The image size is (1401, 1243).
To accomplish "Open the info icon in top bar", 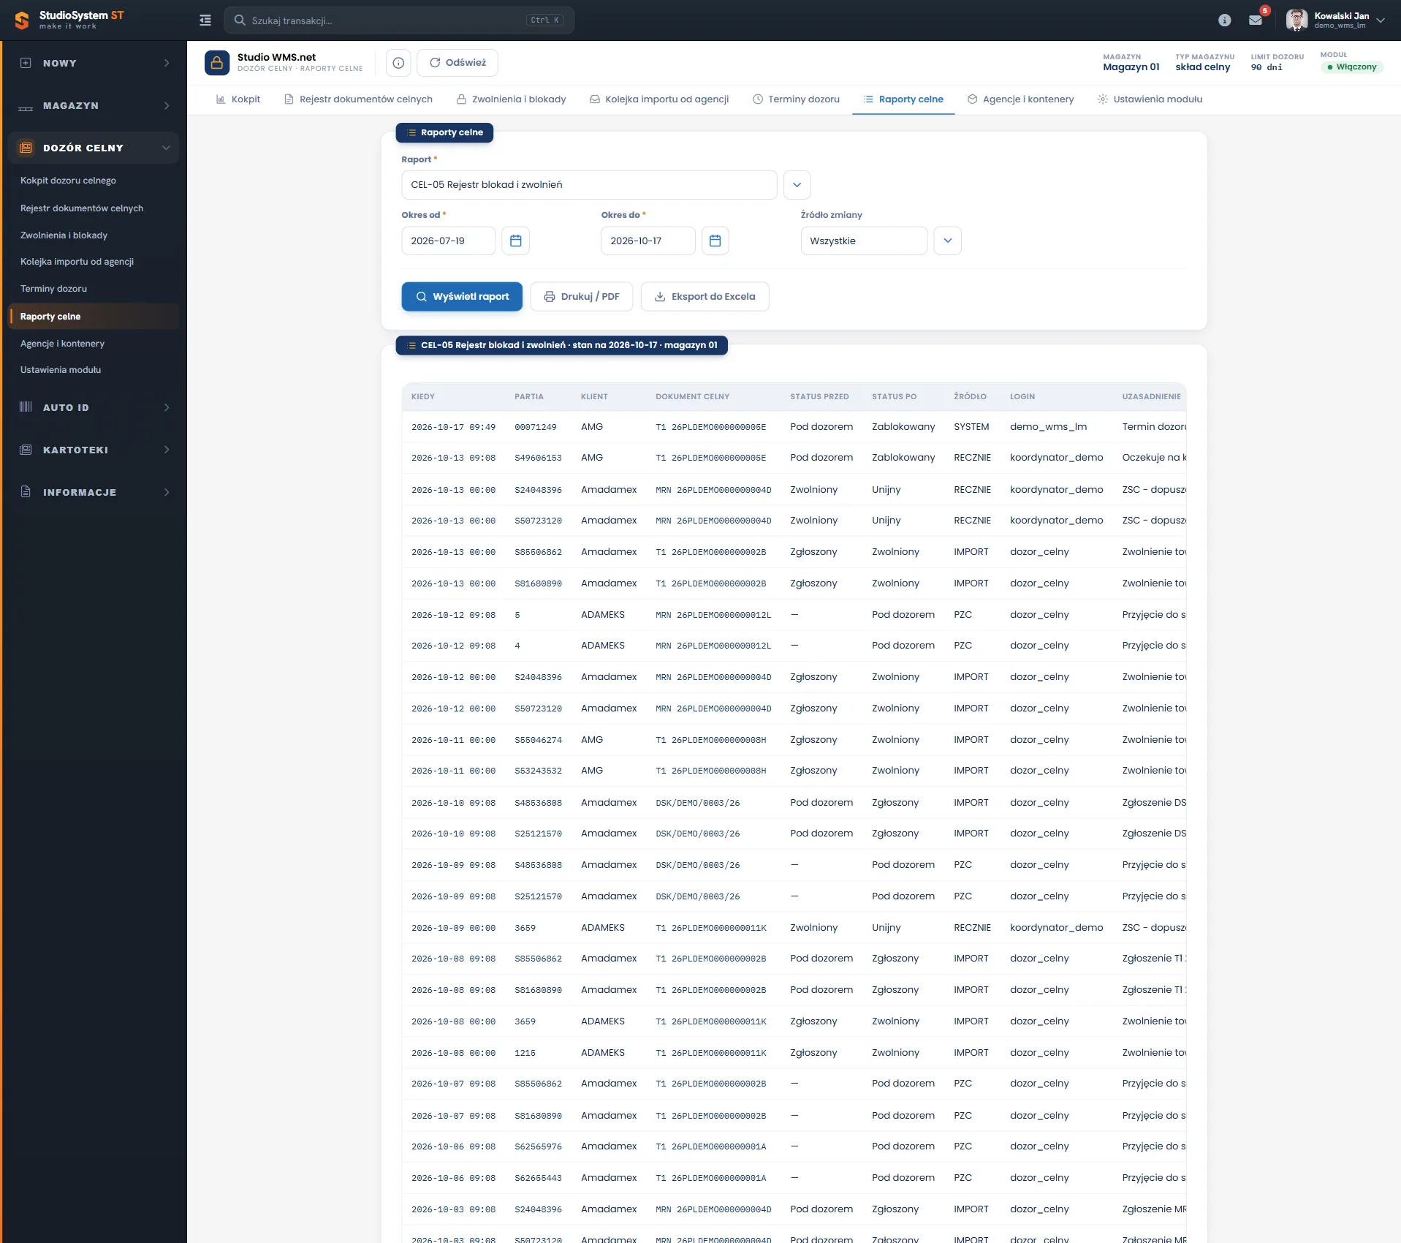I will tap(1225, 20).
